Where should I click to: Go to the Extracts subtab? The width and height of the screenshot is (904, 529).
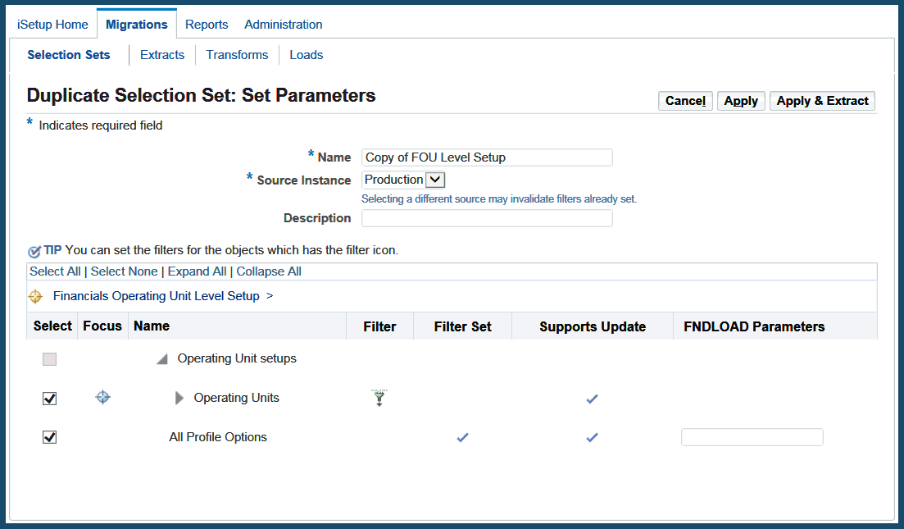(x=162, y=55)
